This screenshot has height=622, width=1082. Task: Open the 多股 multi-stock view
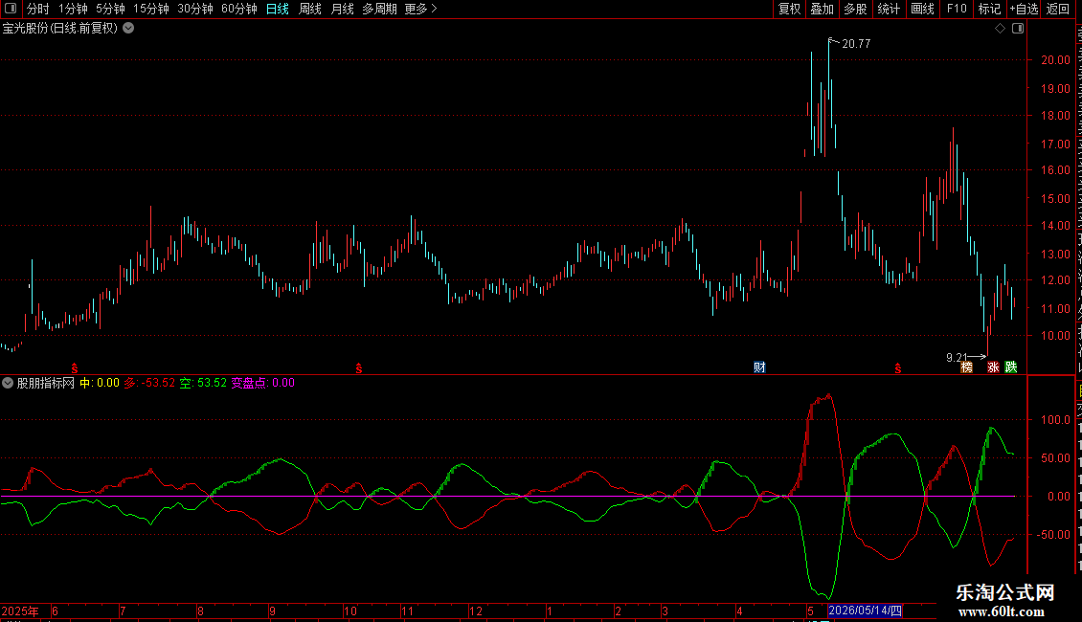point(855,9)
